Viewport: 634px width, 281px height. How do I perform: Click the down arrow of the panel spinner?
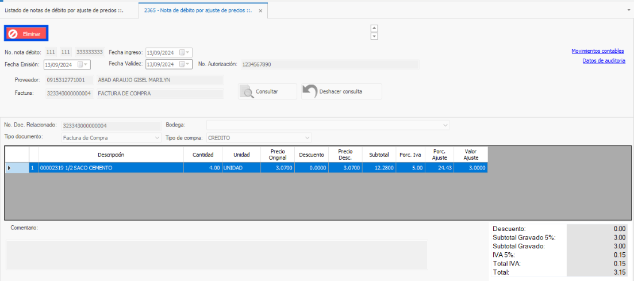click(374, 36)
